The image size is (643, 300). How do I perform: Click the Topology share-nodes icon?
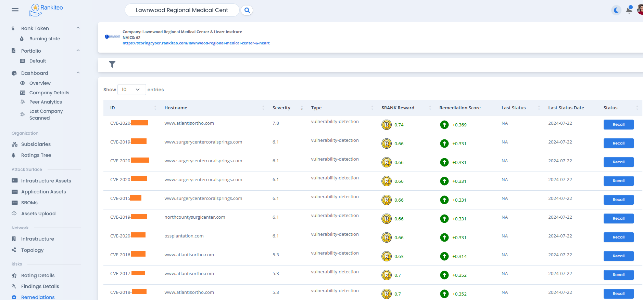14,250
